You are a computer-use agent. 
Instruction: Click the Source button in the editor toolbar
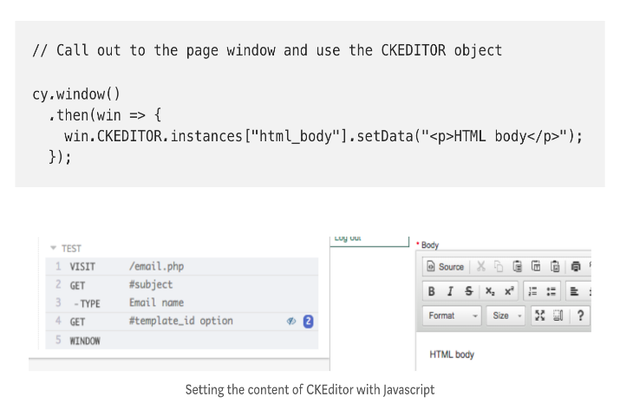click(447, 267)
